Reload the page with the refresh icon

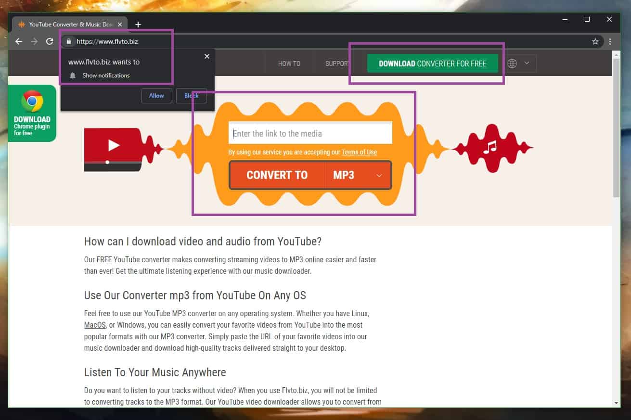click(50, 41)
